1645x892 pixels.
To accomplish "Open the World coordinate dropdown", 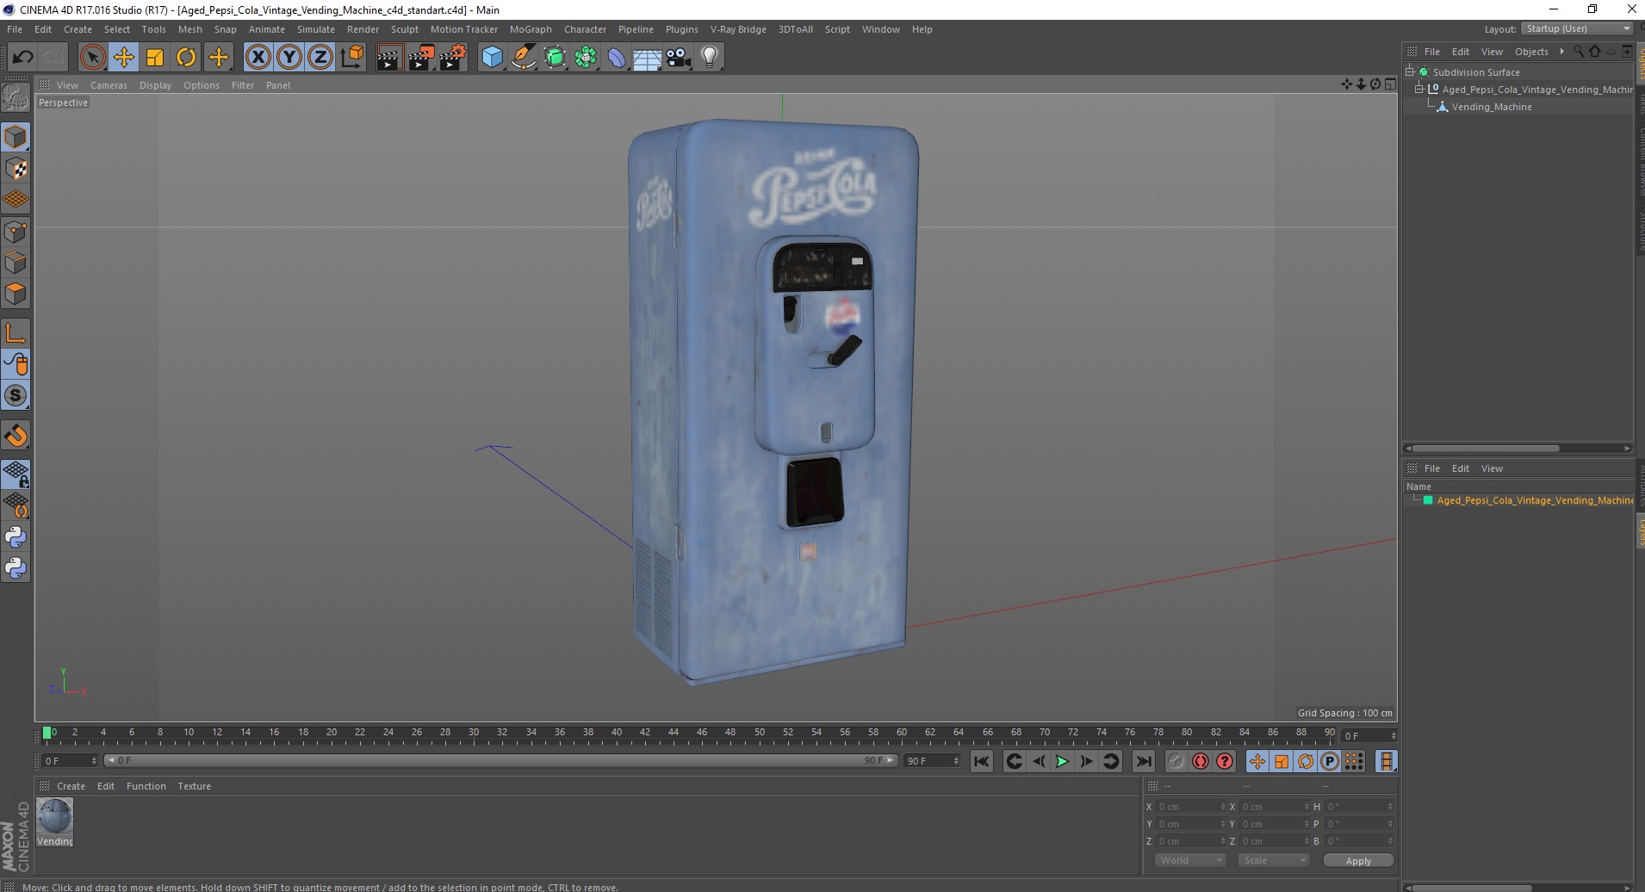I will tap(1189, 860).
